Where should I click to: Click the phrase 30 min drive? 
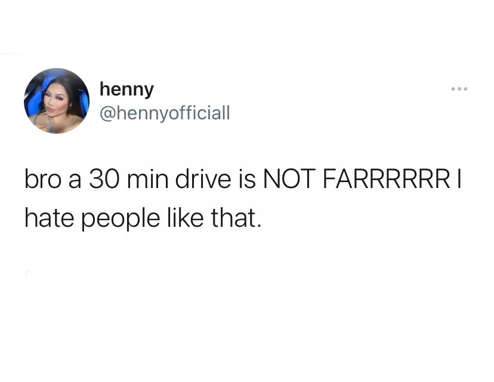click(x=160, y=178)
